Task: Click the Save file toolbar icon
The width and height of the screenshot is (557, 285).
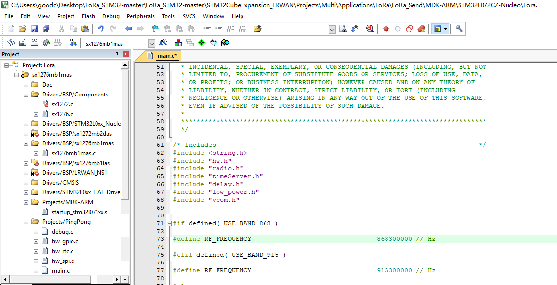Action: (x=34, y=29)
